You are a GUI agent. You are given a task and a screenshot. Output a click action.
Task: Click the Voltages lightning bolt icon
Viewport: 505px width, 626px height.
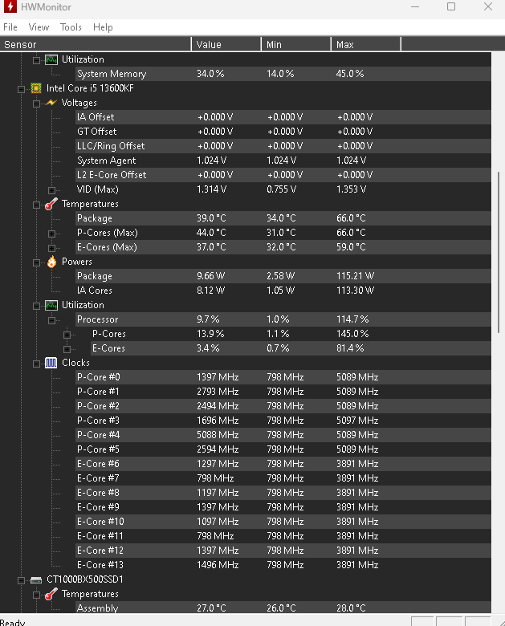click(x=51, y=103)
